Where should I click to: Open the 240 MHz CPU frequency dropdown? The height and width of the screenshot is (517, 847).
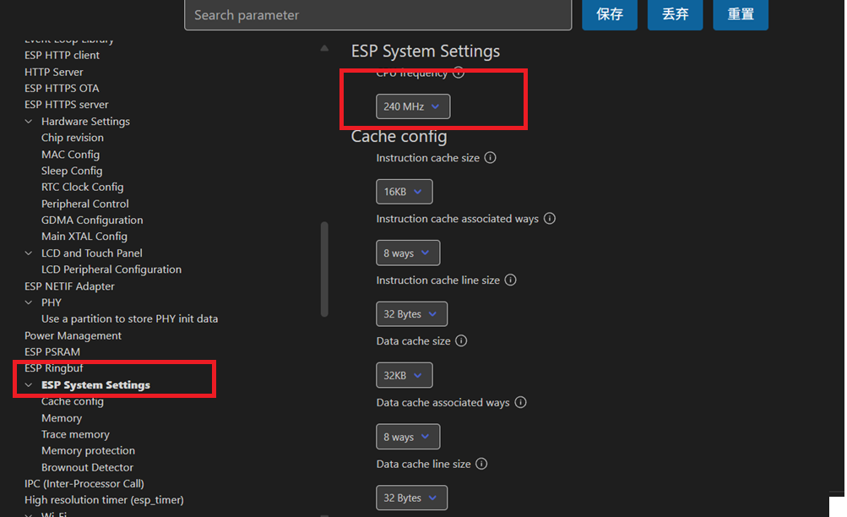point(413,106)
